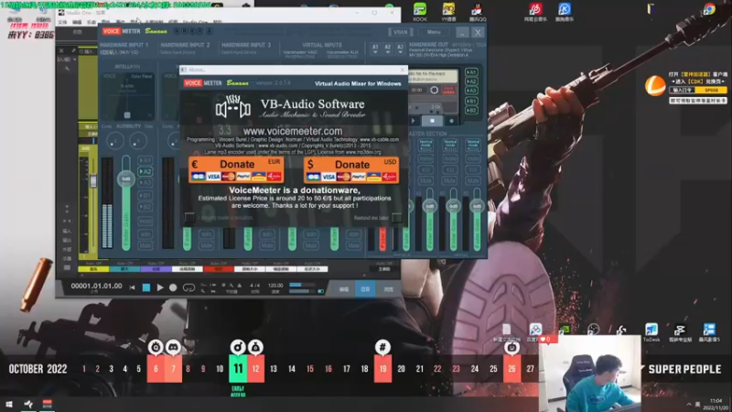The height and width of the screenshot is (412, 732).
Task: Toggle A1 routing on Hardware Input 1 strip
Action: click(x=145, y=161)
